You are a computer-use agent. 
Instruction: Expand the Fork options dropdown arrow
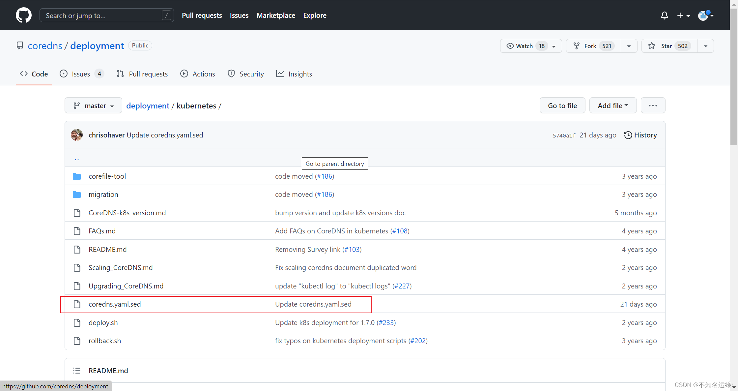pos(629,46)
